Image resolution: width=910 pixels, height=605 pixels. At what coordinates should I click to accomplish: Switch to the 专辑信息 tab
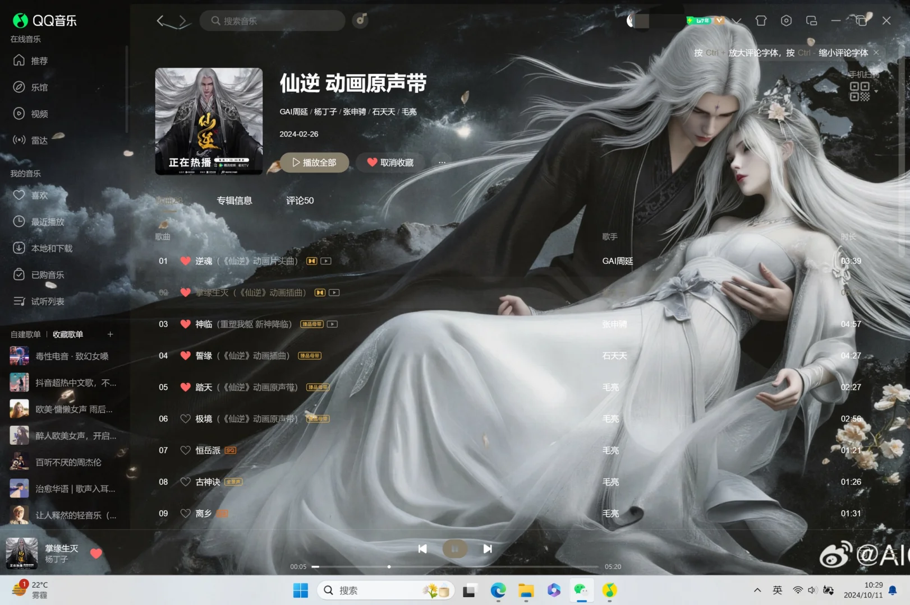pos(235,201)
